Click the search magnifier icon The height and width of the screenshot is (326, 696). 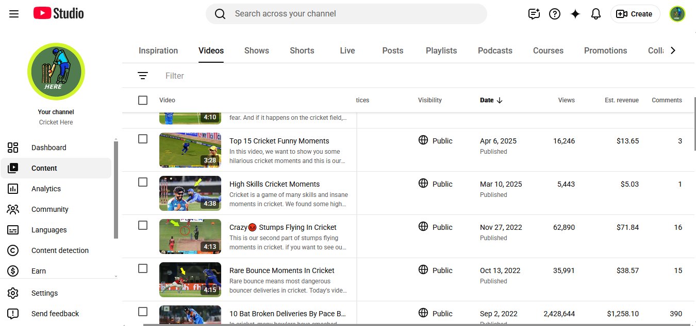(x=220, y=14)
